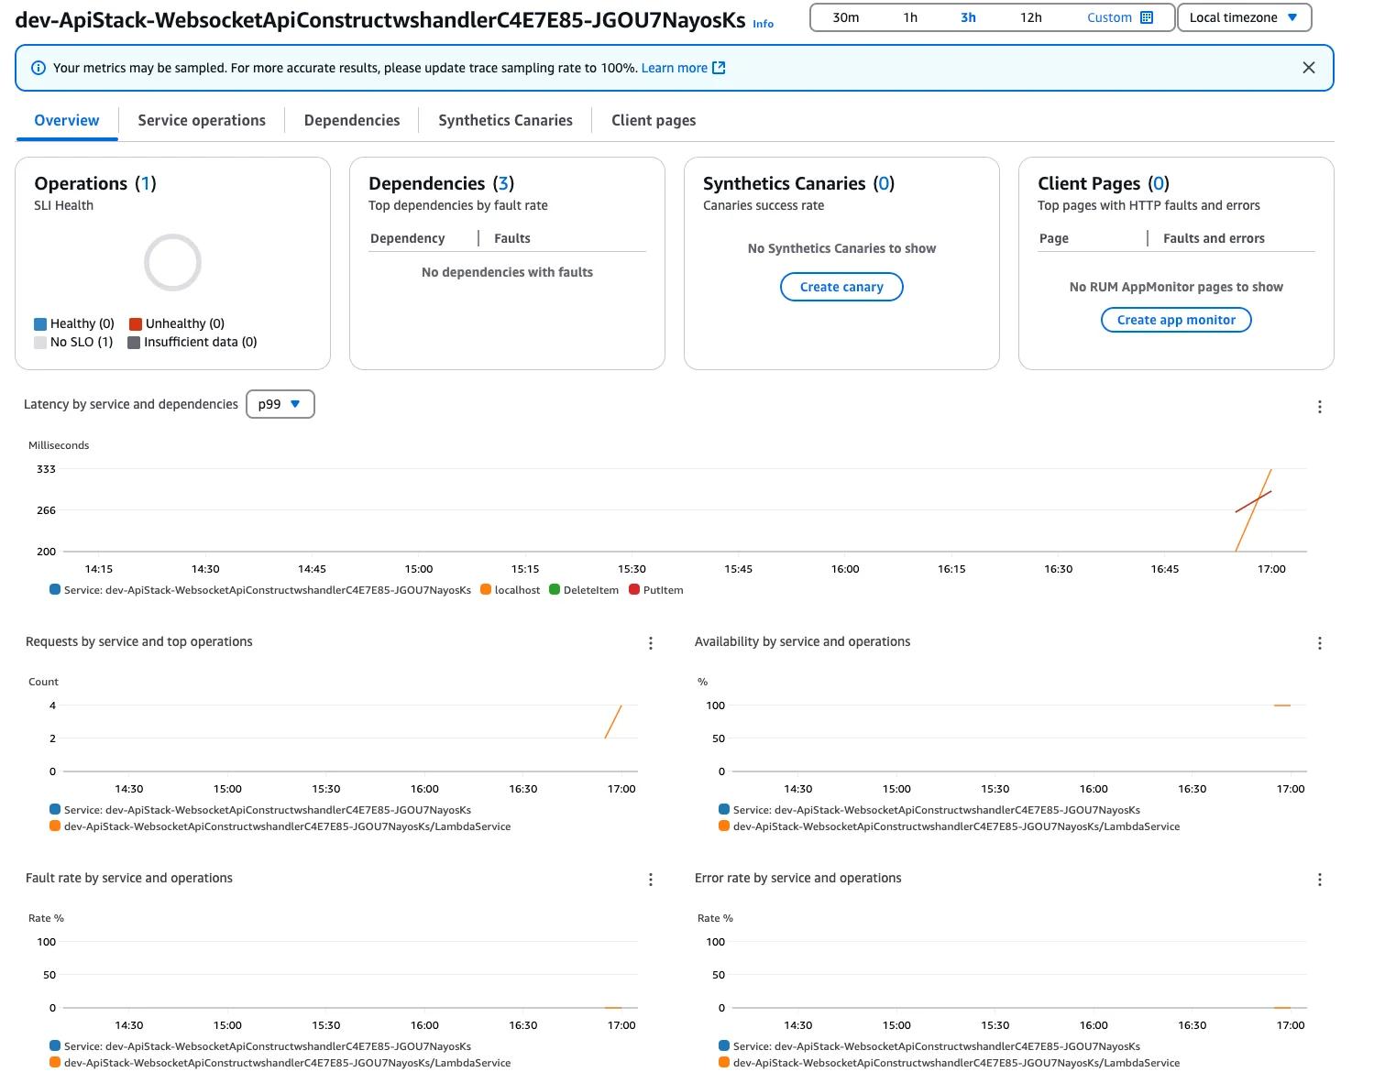The image size is (1396, 1083).
Task: Click the Create canary button
Action: [x=841, y=287]
